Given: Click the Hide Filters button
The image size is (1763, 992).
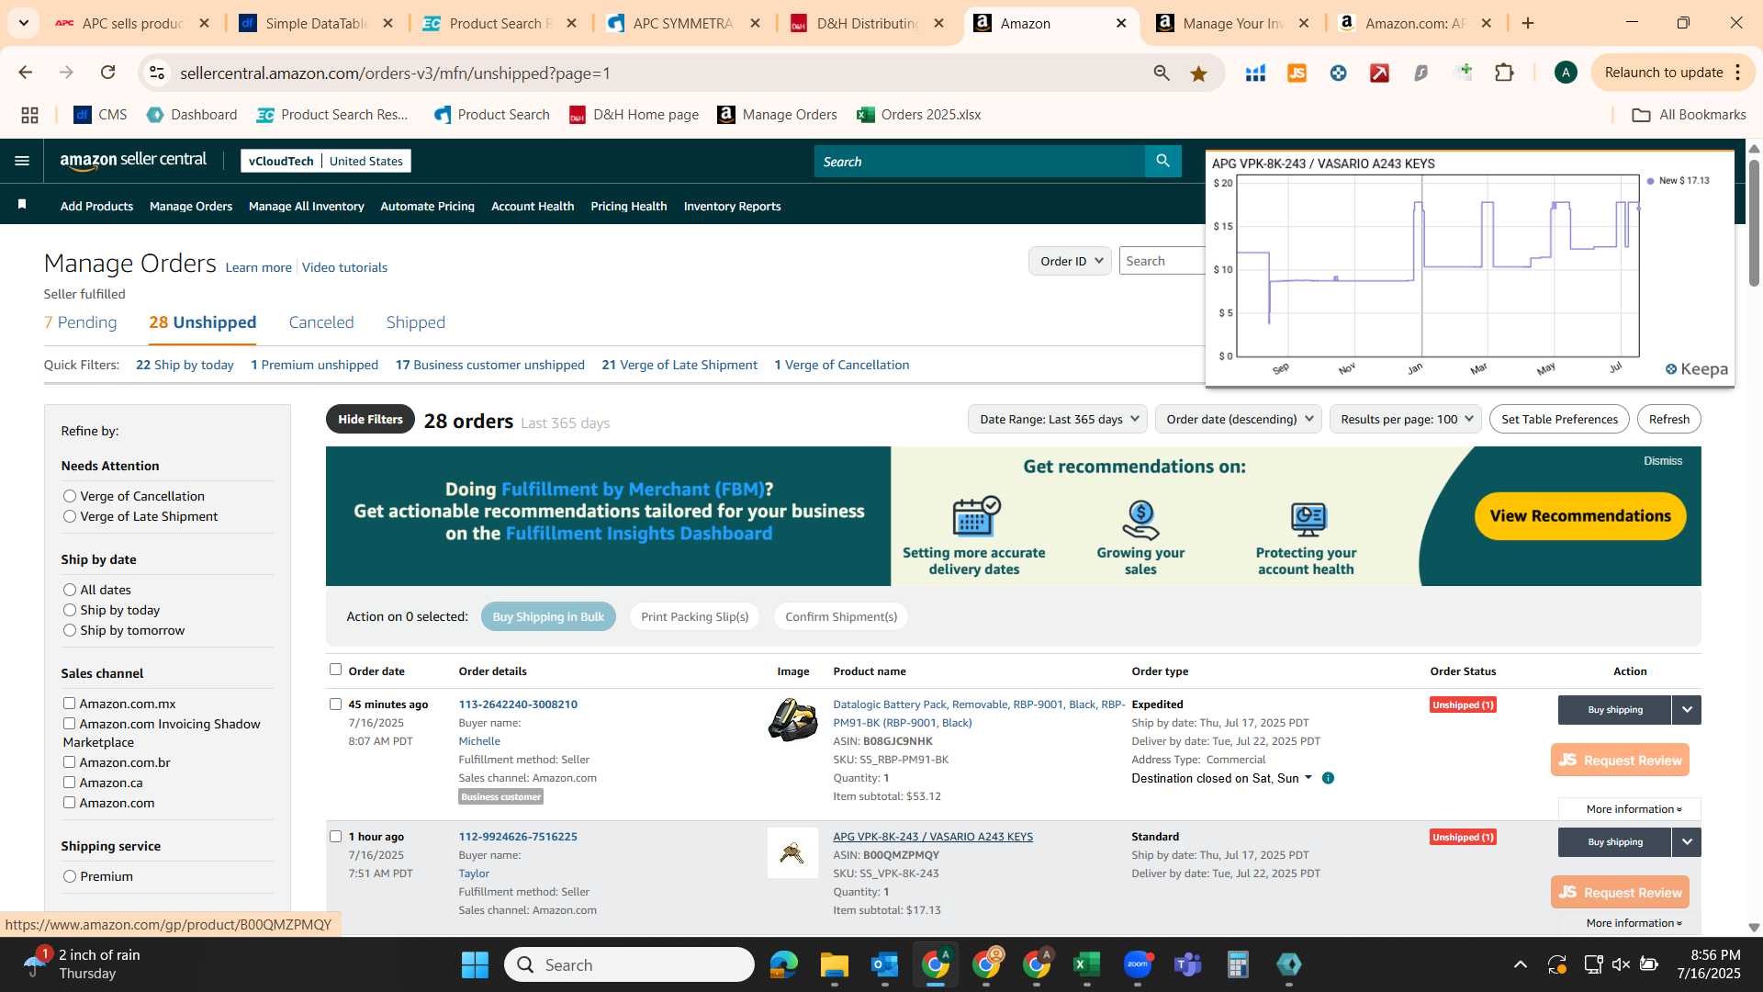Looking at the screenshot, I should pyautogui.click(x=370, y=419).
